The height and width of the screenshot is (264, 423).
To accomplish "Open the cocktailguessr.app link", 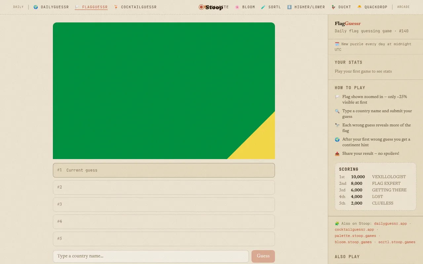I will (354, 230).
